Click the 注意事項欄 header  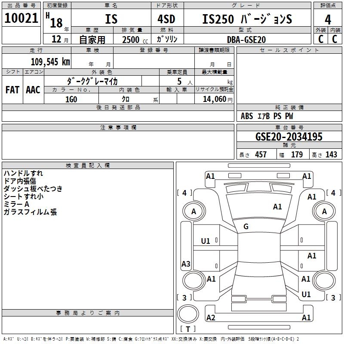(x=118, y=127)
